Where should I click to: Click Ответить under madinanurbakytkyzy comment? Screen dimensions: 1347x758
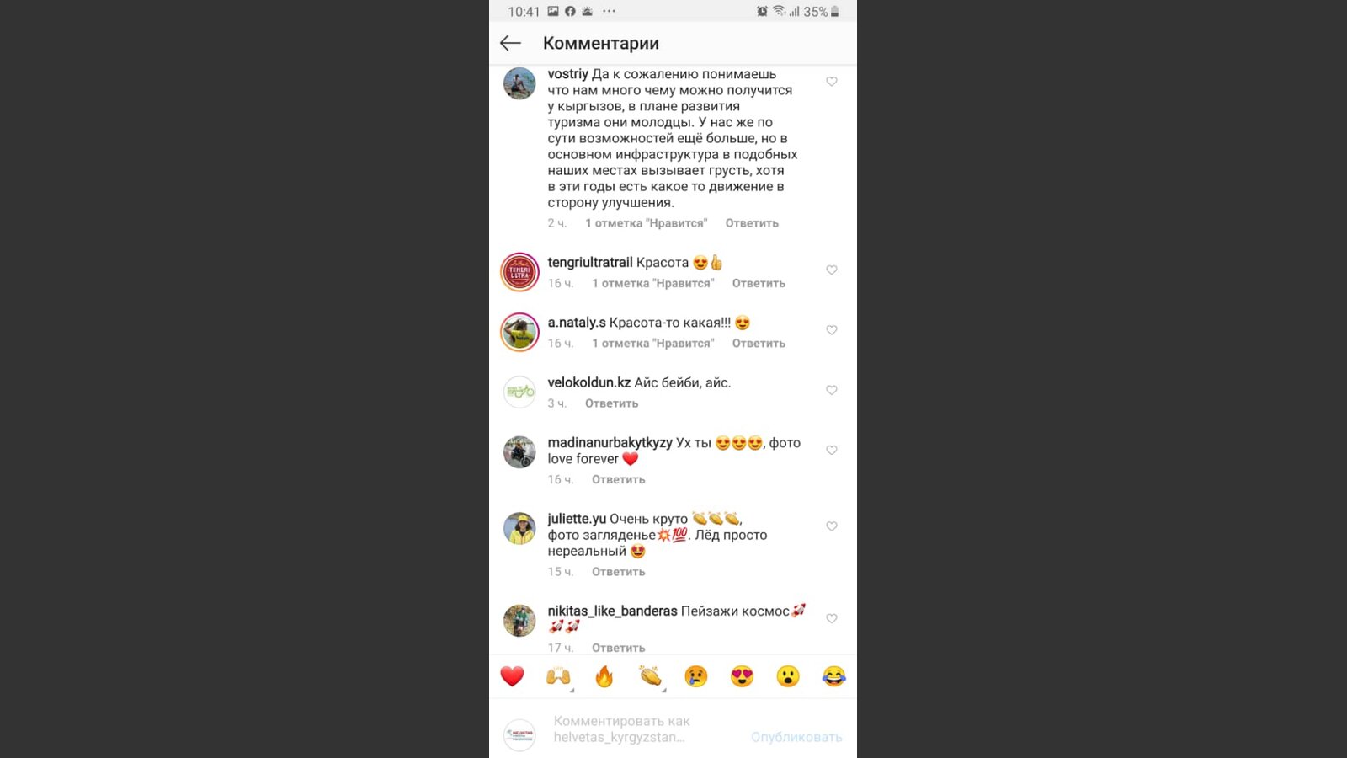click(x=619, y=479)
